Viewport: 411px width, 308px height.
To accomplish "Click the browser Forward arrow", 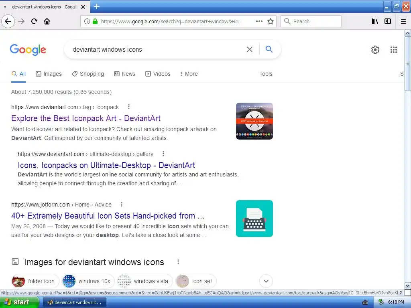I will pos(21,22).
